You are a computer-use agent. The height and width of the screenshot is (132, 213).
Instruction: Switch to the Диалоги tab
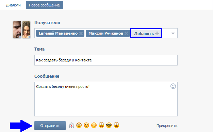13,5
